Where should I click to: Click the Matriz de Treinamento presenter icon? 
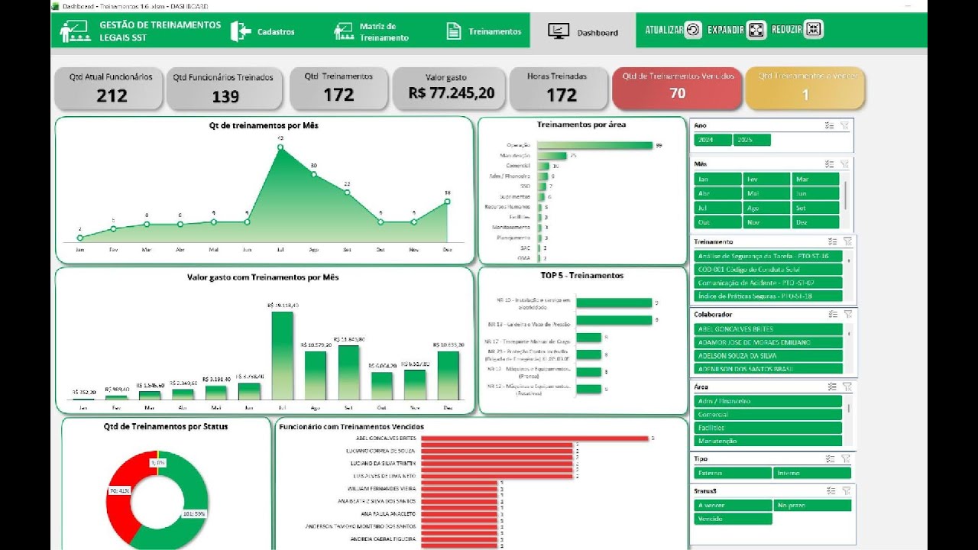[x=343, y=31]
